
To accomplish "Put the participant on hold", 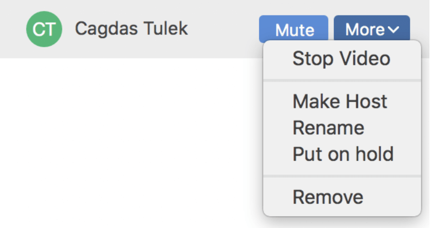I will tap(343, 154).
